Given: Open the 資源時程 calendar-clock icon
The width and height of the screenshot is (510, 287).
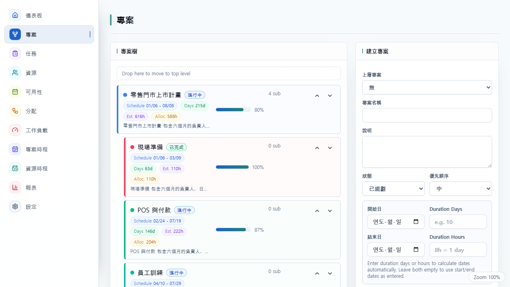Looking at the screenshot, I should [x=15, y=168].
